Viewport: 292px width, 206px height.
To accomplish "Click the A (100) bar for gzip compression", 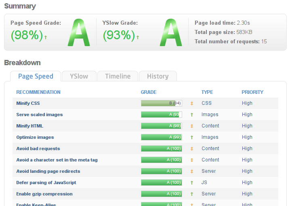I will pos(162,194).
